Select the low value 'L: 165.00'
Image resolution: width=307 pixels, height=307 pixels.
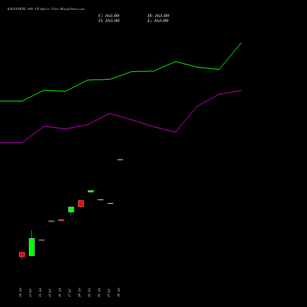158,21
